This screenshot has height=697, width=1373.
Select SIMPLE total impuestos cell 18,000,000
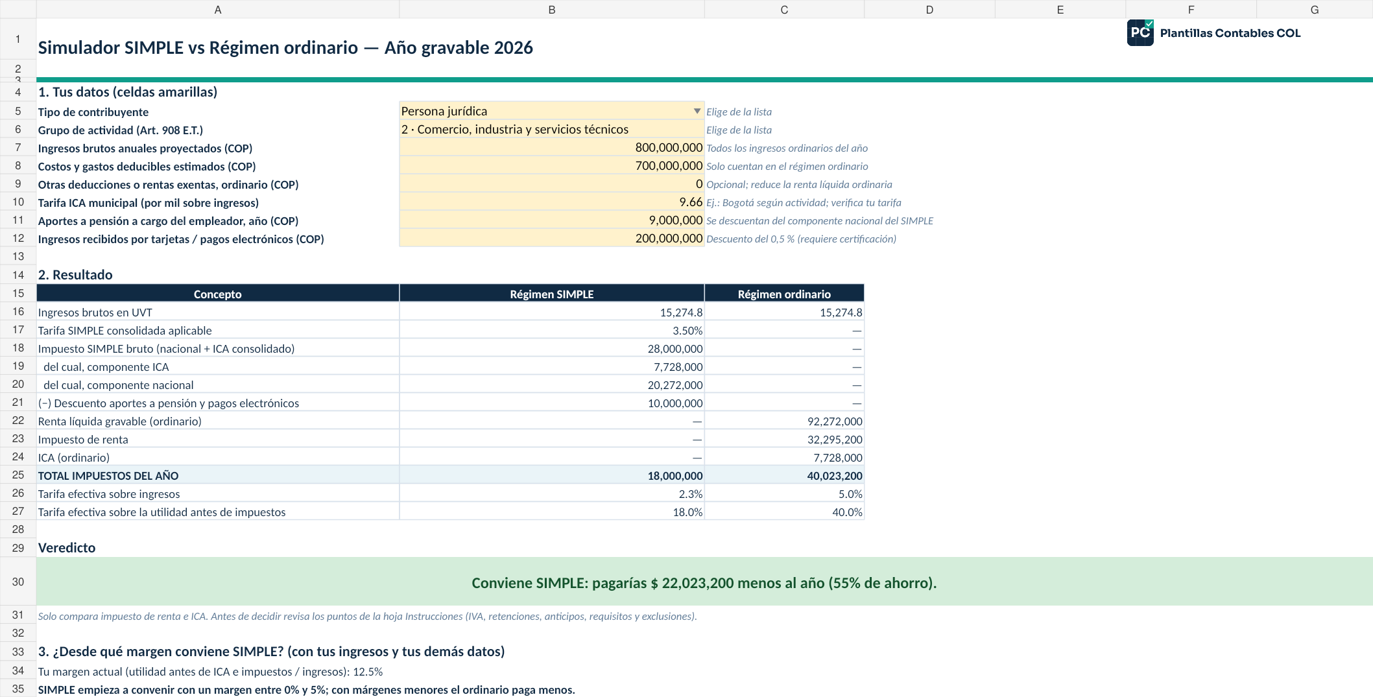click(552, 475)
